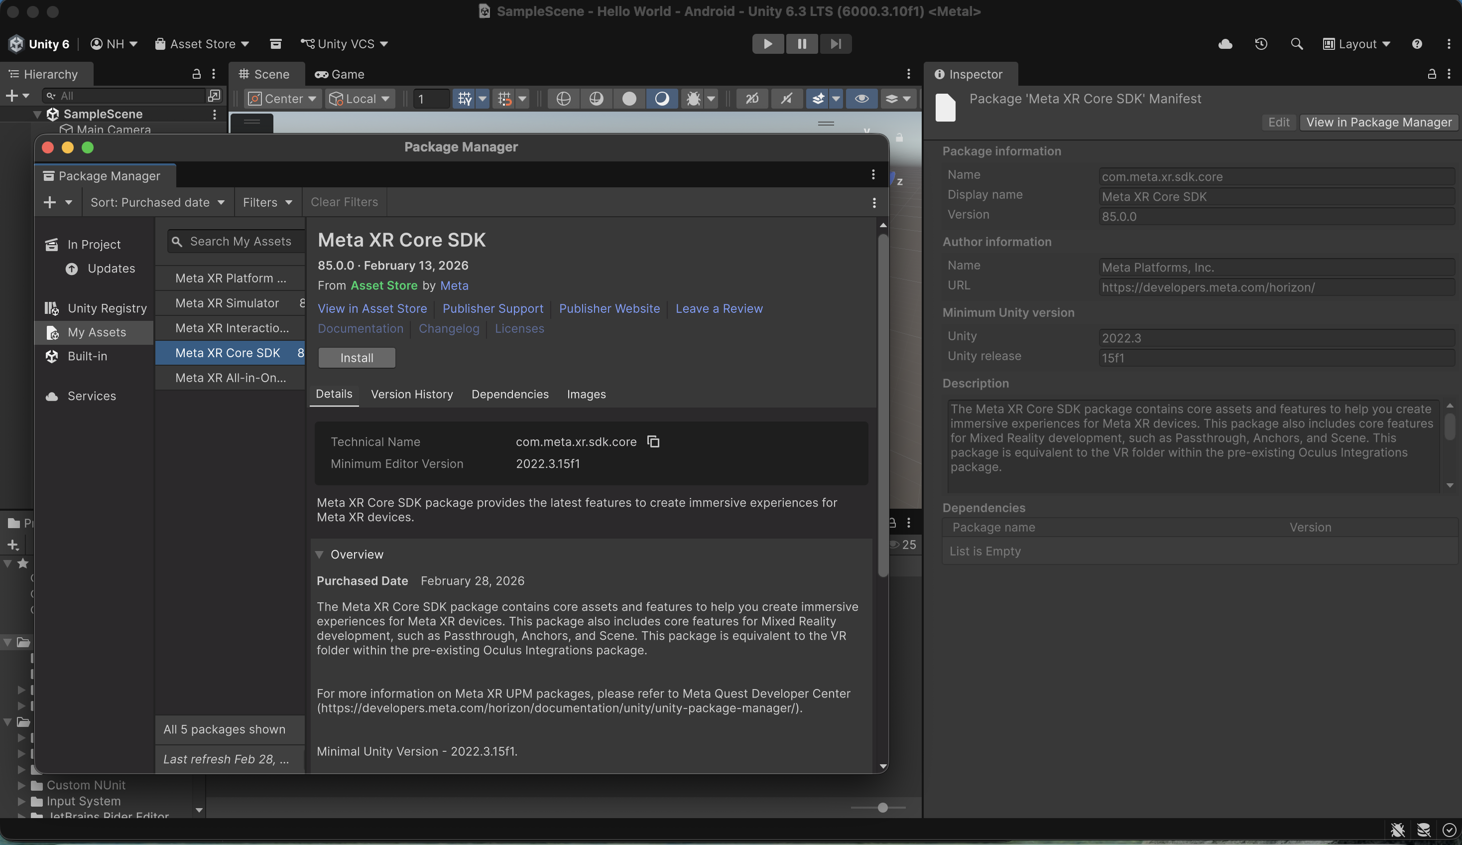Click the Play button in toolbar

point(767,43)
